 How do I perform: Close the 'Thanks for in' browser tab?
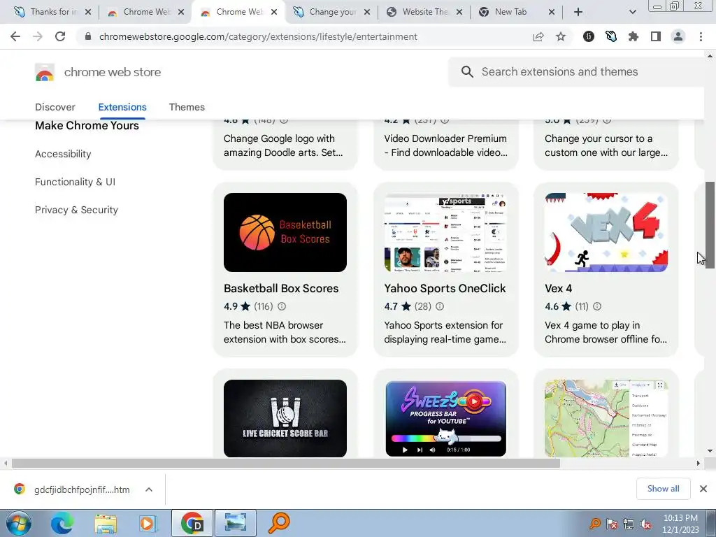(88, 12)
